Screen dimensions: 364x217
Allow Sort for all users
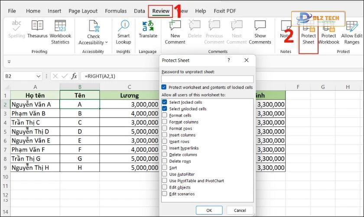tap(165, 167)
